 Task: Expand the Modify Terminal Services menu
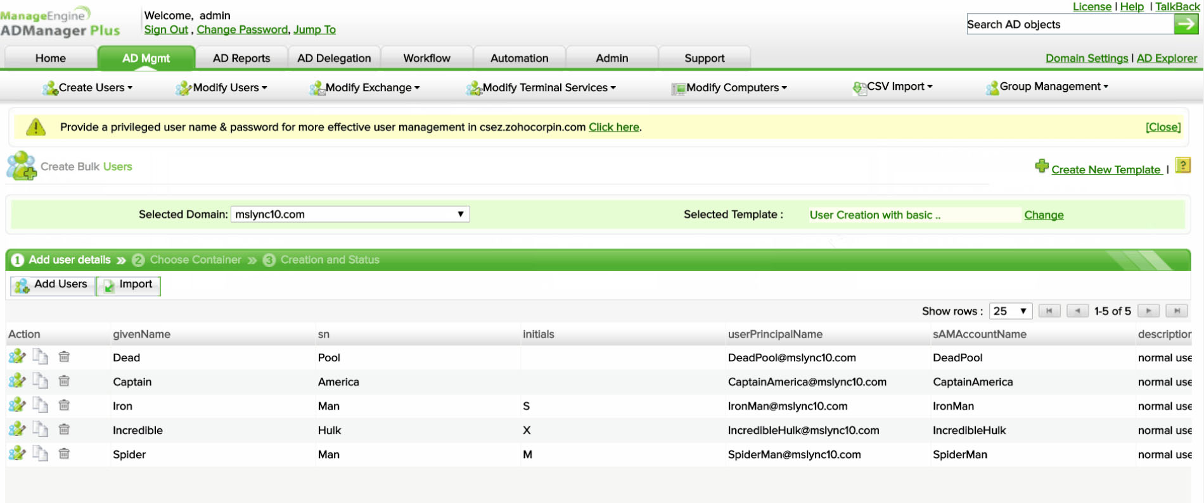[541, 88]
